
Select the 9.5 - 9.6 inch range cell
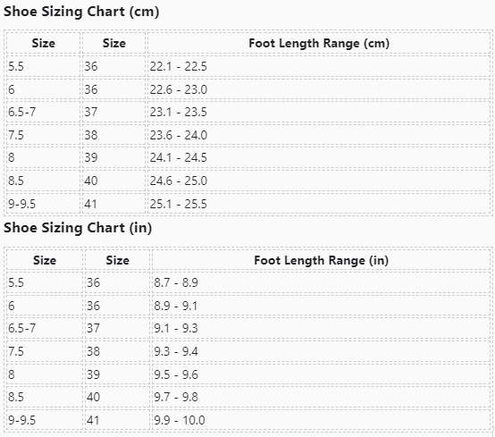(x=321, y=374)
